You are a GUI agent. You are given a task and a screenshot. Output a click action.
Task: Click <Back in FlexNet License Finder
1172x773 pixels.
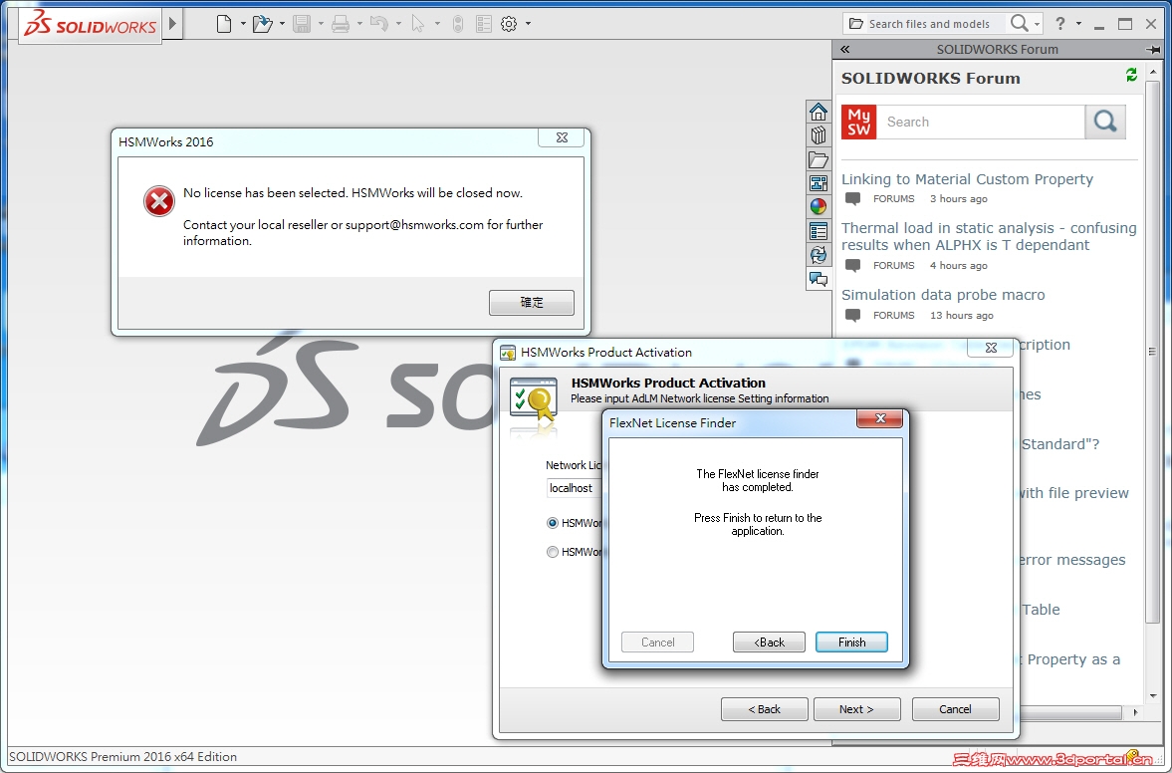pos(769,643)
